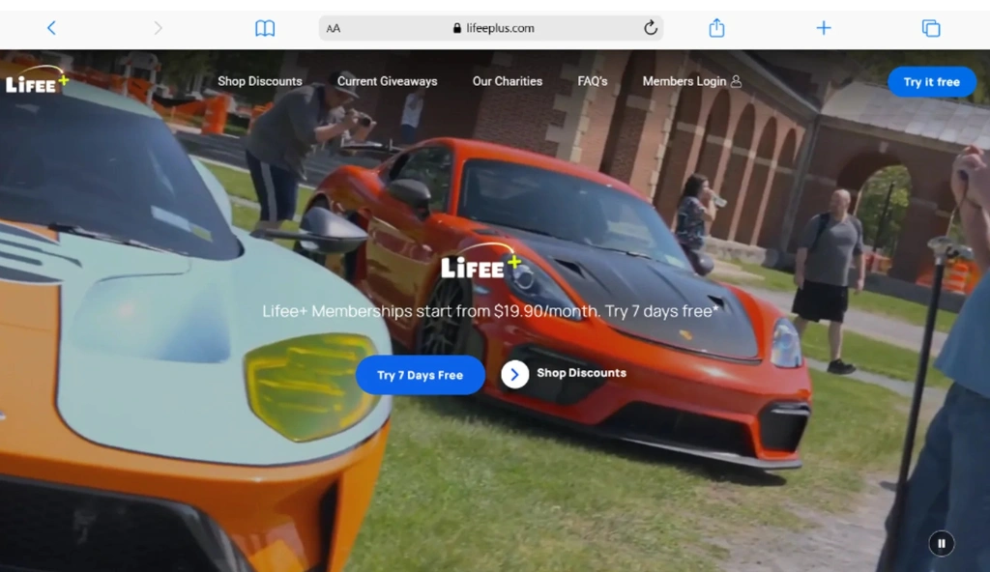Click the centered Lifee+ hero logo
Viewport: 990px width, 572px height.
coord(481,262)
